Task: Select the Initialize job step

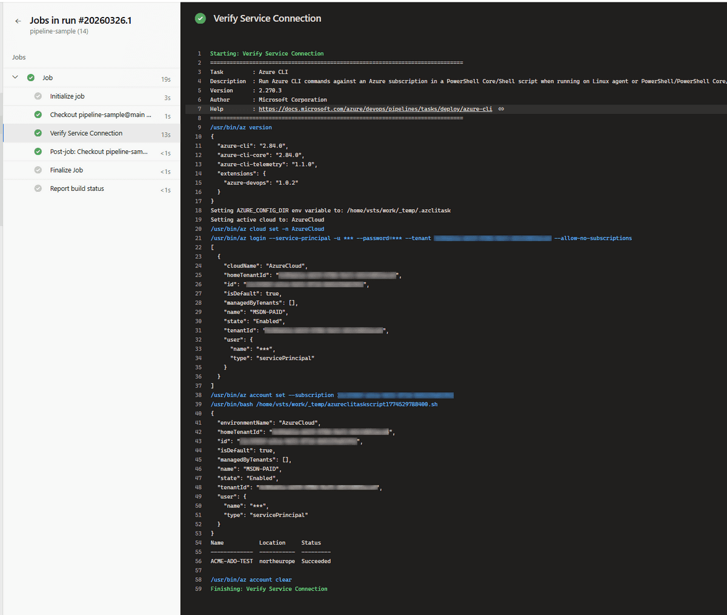Action: (x=68, y=96)
